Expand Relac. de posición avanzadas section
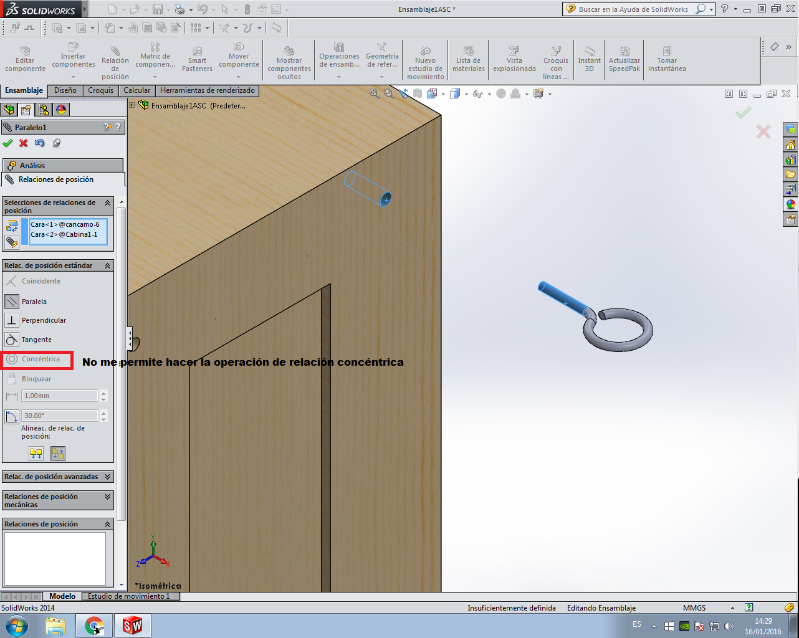The height and width of the screenshot is (638, 799). tap(108, 477)
